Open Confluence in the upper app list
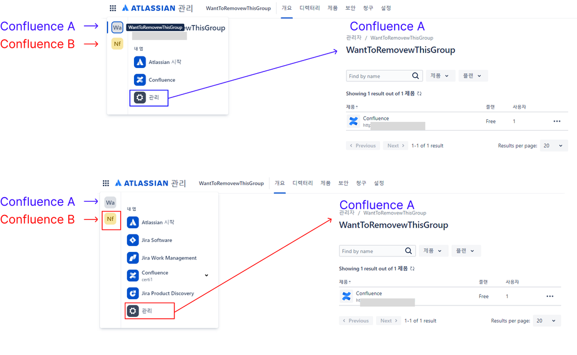Viewport: 577px width, 355px height. [155, 80]
